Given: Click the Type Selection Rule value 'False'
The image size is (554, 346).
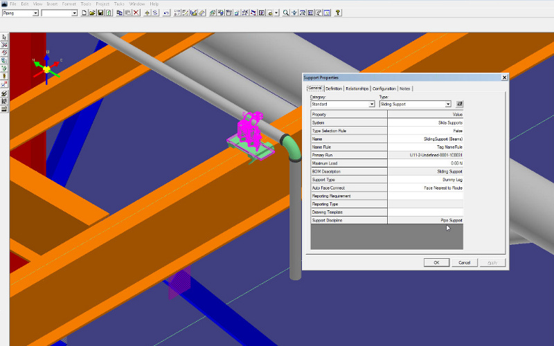Looking at the screenshot, I should (x=425, y=131).
